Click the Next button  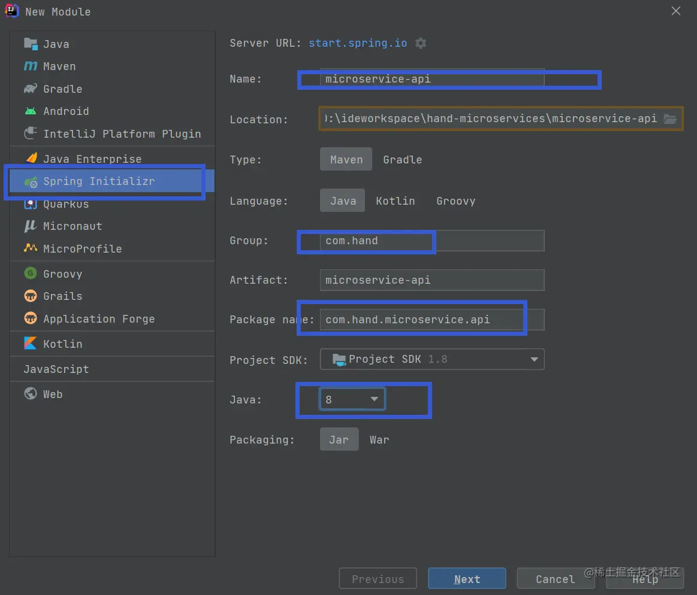tap(467, 579)
